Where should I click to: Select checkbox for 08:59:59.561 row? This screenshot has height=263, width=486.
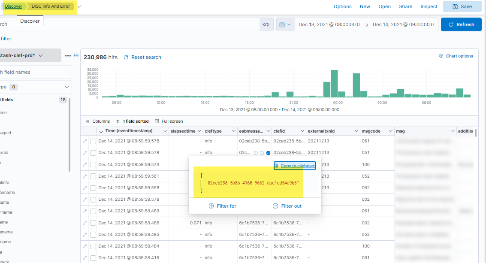coord(93,176)
